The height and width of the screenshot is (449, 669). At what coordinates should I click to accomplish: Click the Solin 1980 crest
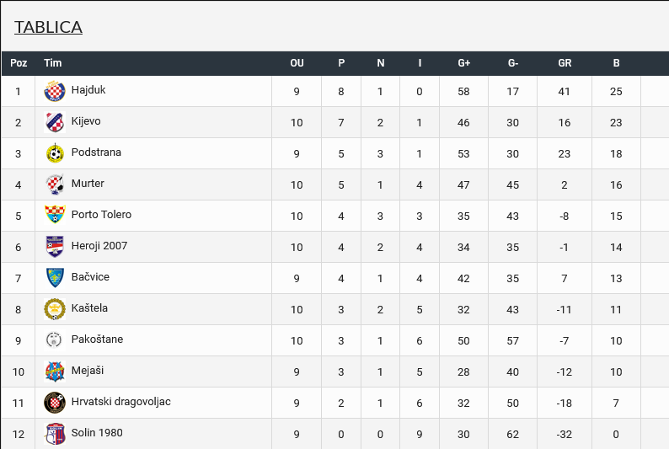(55, 434)
